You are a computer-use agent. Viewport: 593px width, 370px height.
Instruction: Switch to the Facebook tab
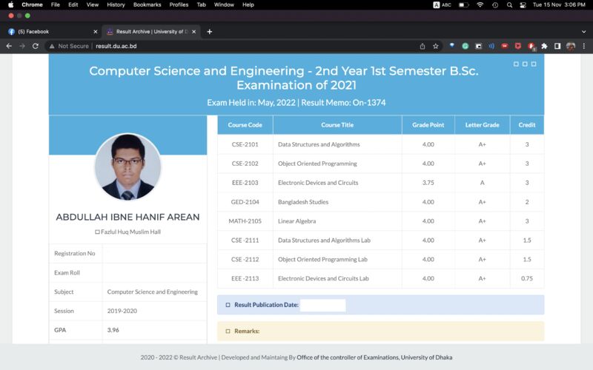[x=51, y=32]
